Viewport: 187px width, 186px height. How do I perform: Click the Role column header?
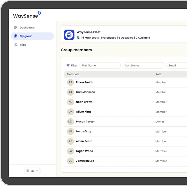click(x=158, y=74)
